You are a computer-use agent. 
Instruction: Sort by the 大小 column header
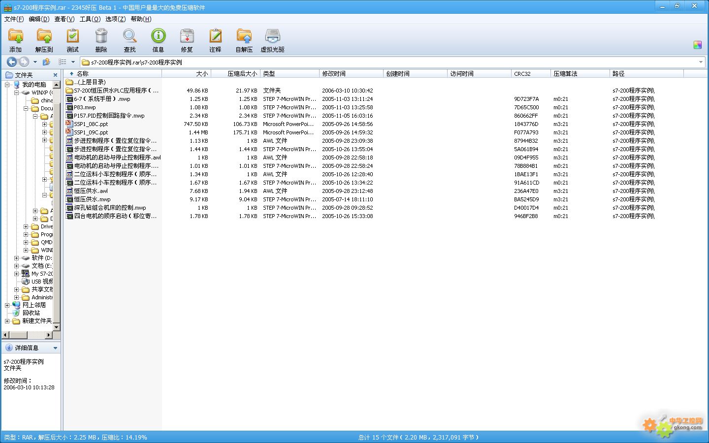pyautogui.click(x=187, y=74)
